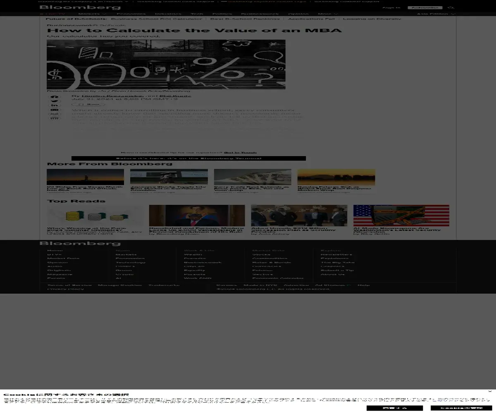Screen dimensions: 496x413
Task: Open the Paris Olympics top read image
Action: point(95,215)
